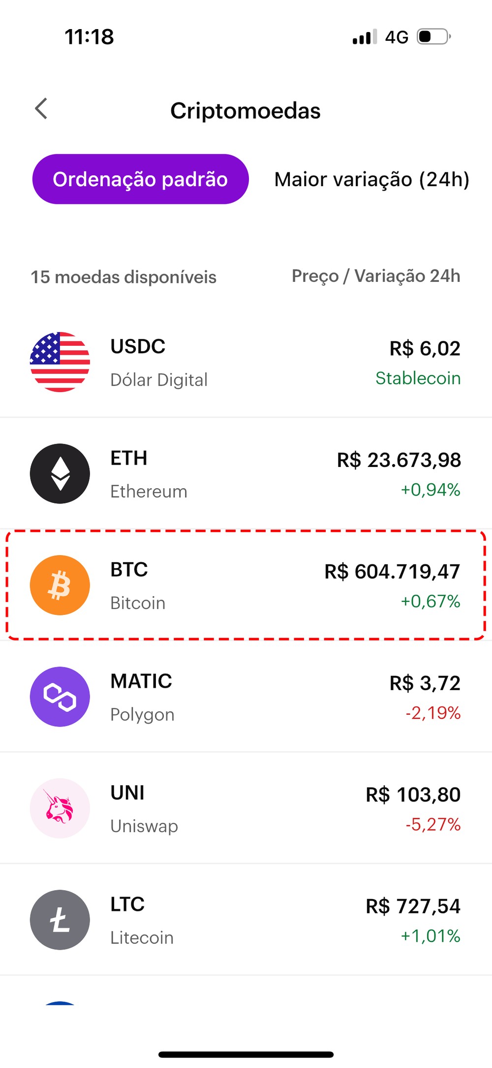Tap the pink Uniswap unicorn icon
The width and height of the screenshot is (492, 1068).
pyautogui.click(x=60, y=808)
